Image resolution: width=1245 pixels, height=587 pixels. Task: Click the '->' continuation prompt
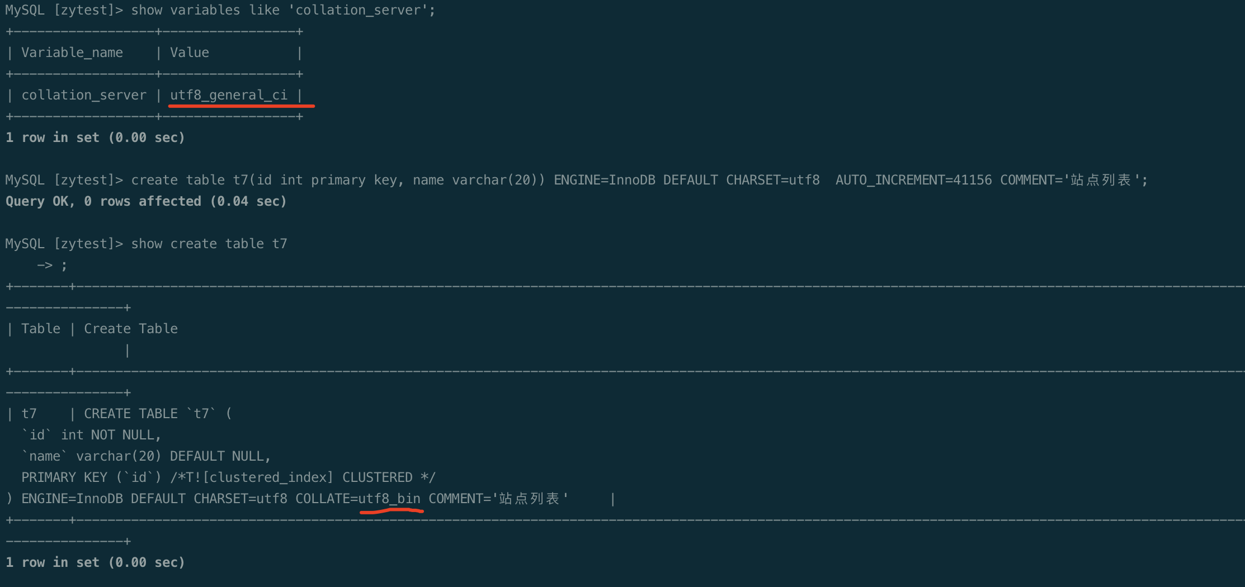click(x=45, y=265)
